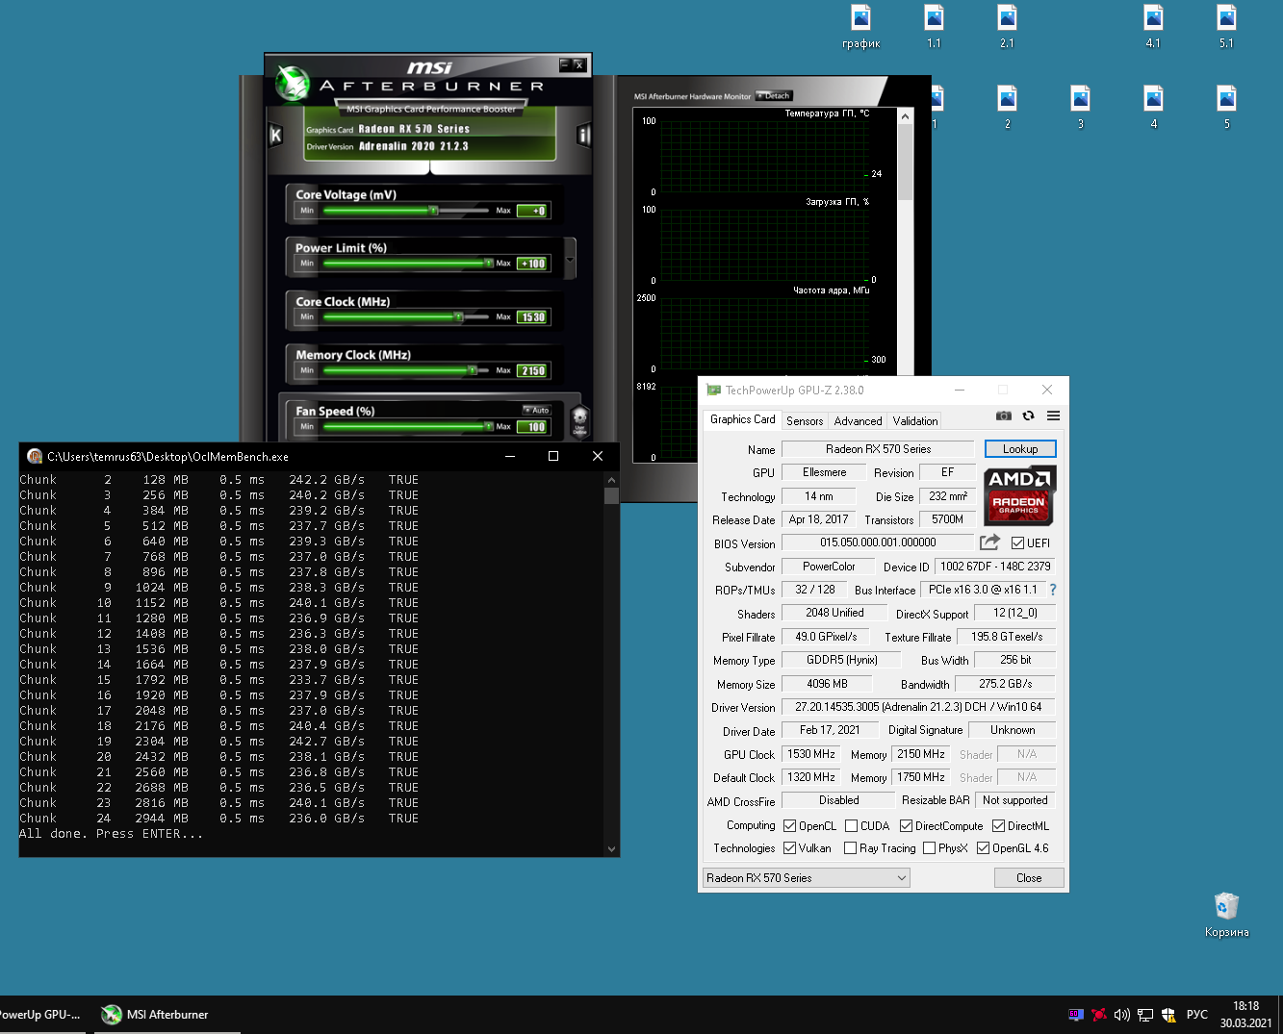
Task: Refresh GPU-Z data with the refresh icon
Action: (x=1028, y=416)
